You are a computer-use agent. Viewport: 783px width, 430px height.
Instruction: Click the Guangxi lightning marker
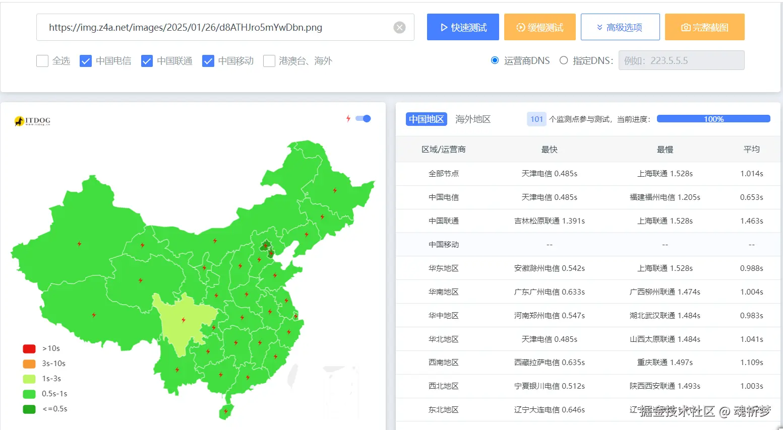(x=220, y=375)
